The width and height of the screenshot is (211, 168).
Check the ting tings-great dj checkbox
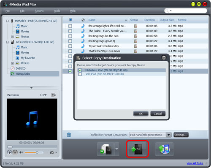point(70,41)
